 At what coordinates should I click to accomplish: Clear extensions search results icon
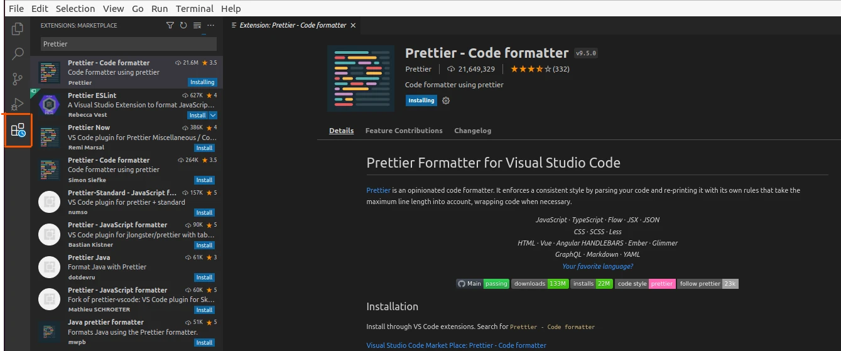coord(197,26)
